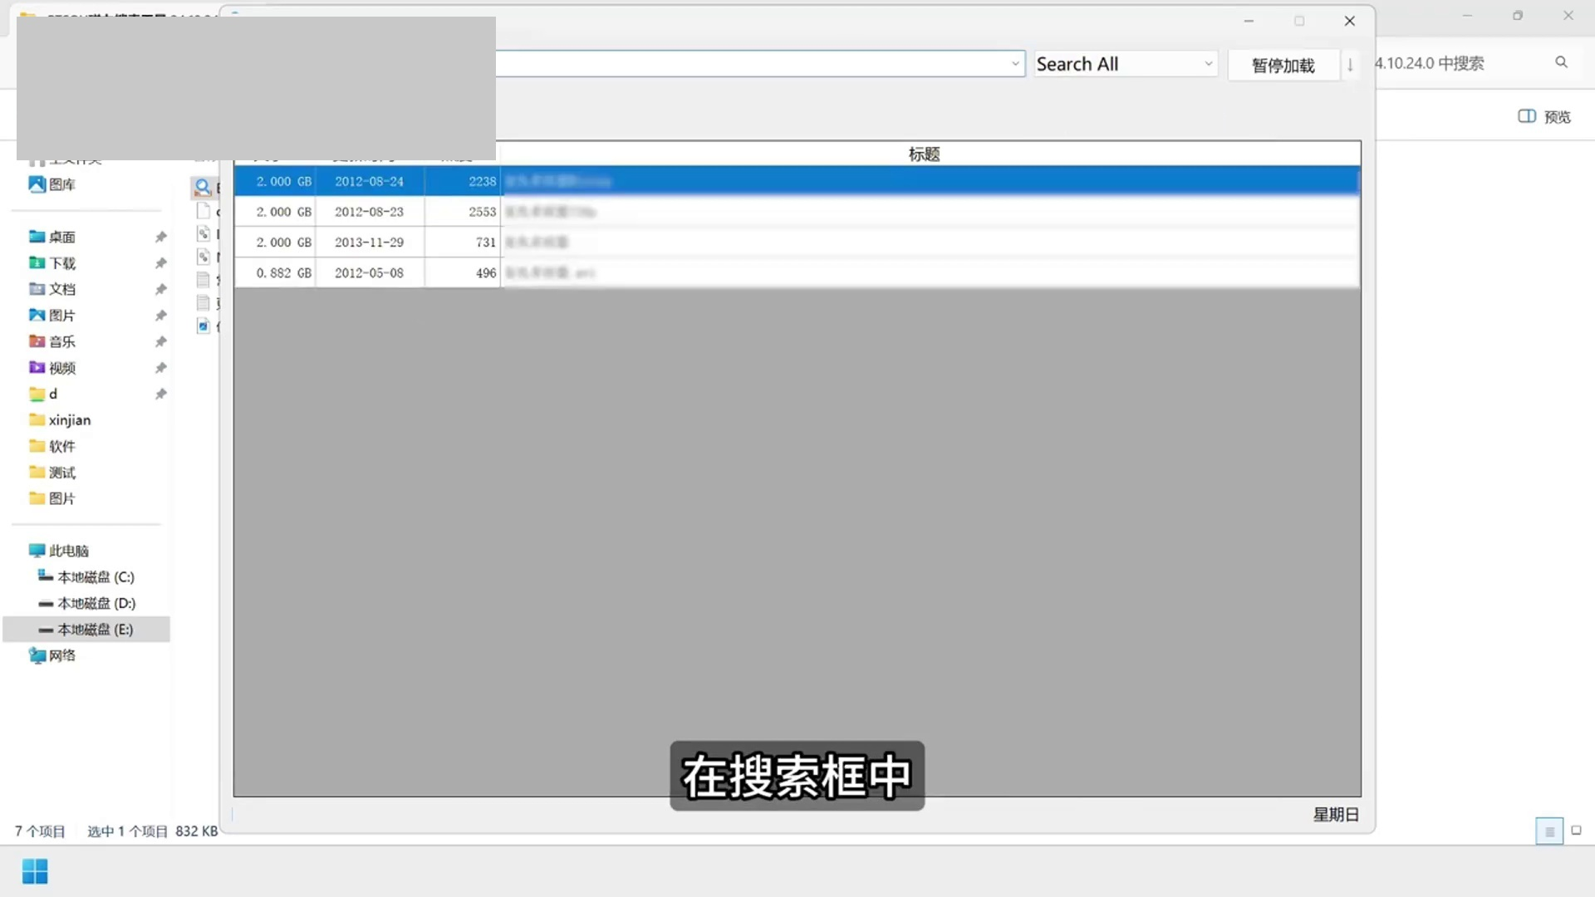Open the xinjian folder in sidebar
This screenshot has height=897, width=1595.
point(60,420)
